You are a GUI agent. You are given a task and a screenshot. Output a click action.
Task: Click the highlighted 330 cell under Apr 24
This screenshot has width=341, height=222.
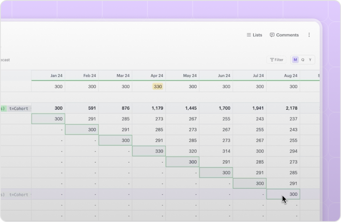coord(157,87)
